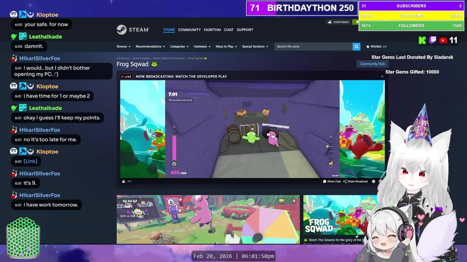The width and height of the screenshot is (467, 262).
Task: Click the HikariSilverFox name above "it's 9."
Action: pos(40,174)
